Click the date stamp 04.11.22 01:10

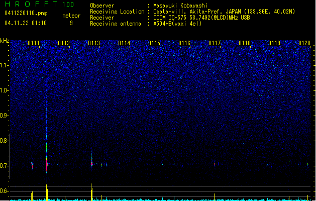[x=26, y=23]
